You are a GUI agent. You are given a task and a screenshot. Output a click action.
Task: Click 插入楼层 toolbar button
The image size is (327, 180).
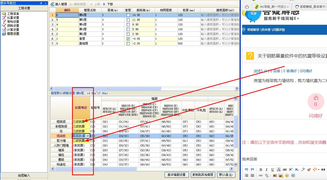(x=59, y=4)
